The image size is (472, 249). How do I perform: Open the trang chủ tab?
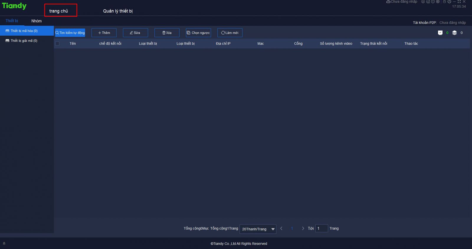pyautogui.click(x=59, y=11)
